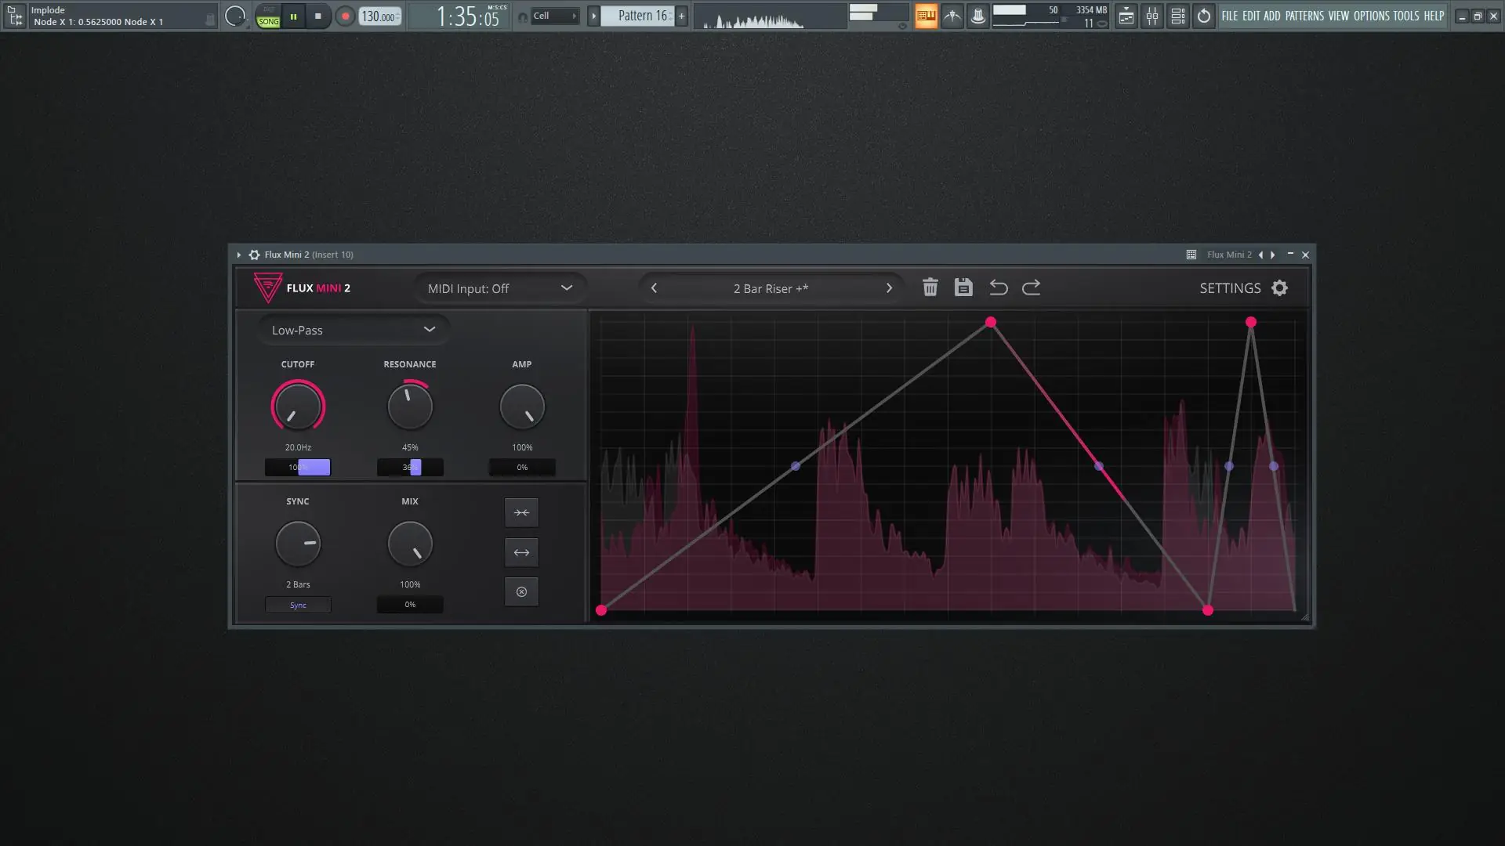This screenshot has height=846, width=1505.
Task: Save the preset using the disk icon
Action: click(963, 287)
